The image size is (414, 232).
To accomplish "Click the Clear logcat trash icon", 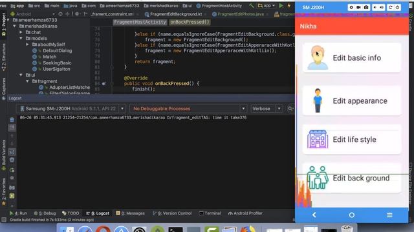I will coord(12,120).
